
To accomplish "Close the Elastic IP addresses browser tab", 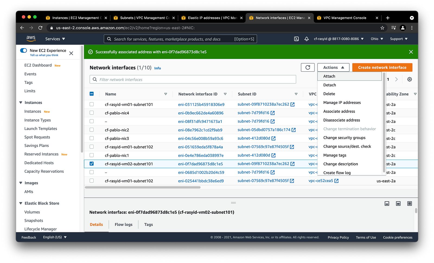I will (x=241, y=18).
